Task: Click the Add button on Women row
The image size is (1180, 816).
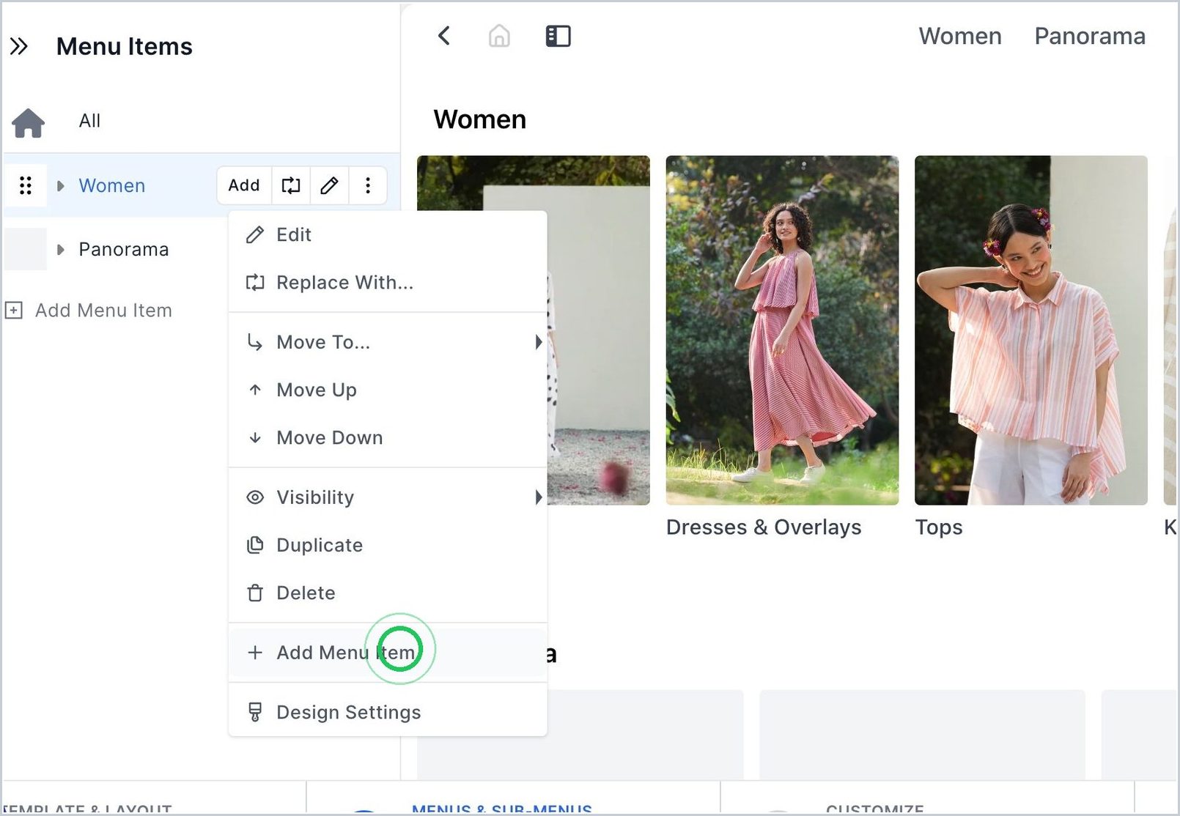Action: tap(244, 185)
